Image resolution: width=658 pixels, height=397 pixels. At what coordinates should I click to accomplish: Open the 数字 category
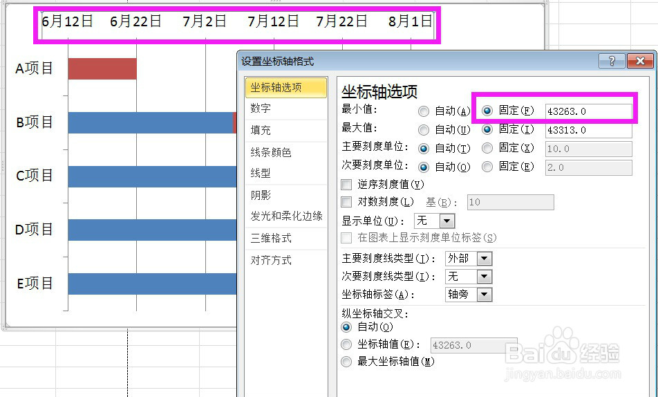(x=285, y=109)
